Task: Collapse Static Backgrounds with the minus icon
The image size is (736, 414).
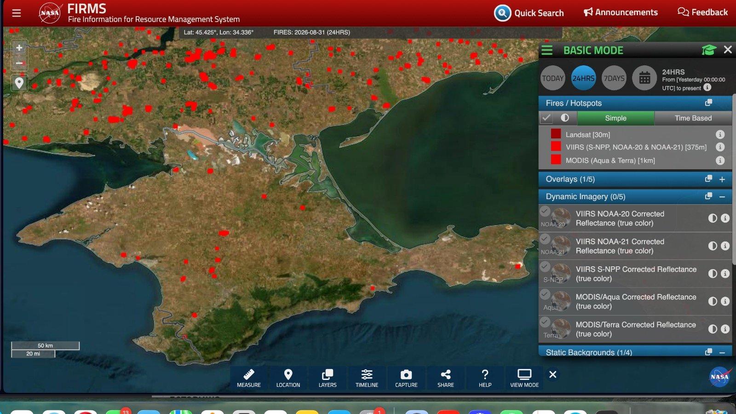Action: (x=722, y=352)
